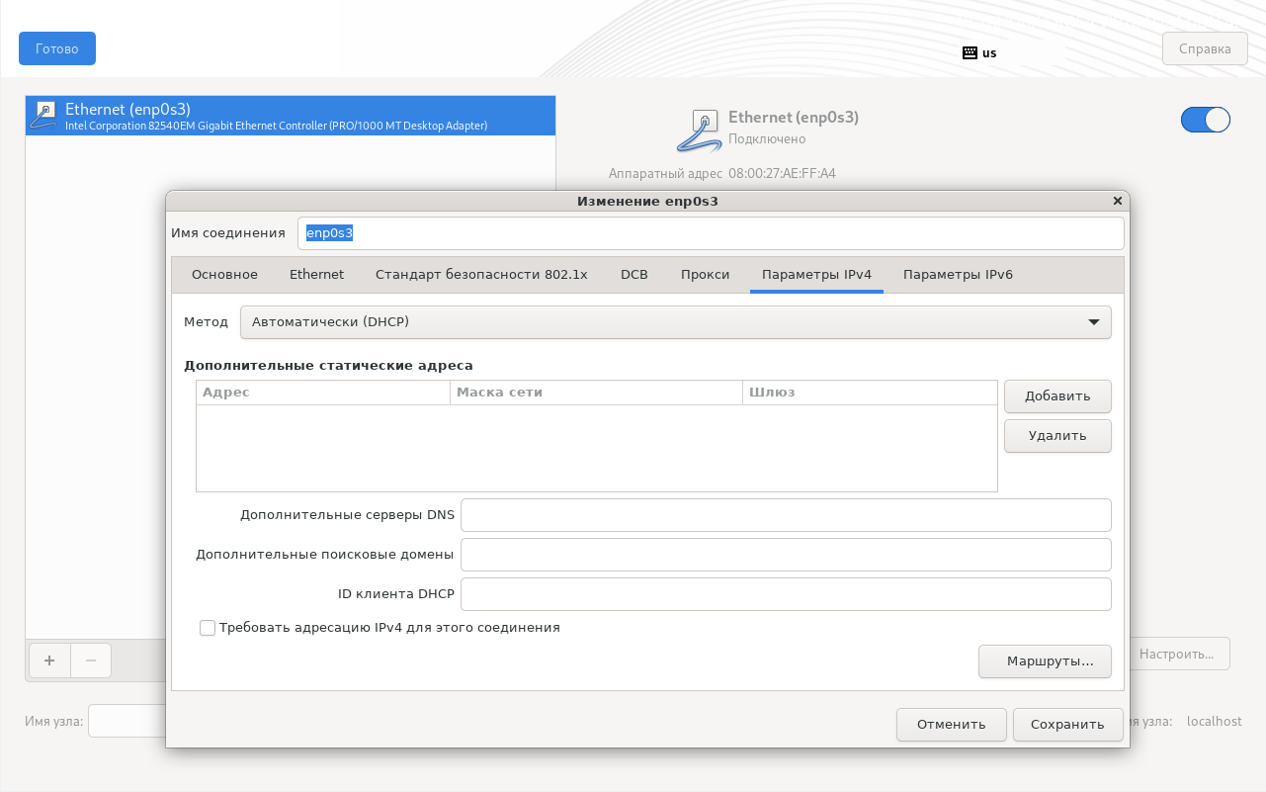Toggle the Ethernet connection switch off
The image size is (1266, 792).
coord(1205,120)
